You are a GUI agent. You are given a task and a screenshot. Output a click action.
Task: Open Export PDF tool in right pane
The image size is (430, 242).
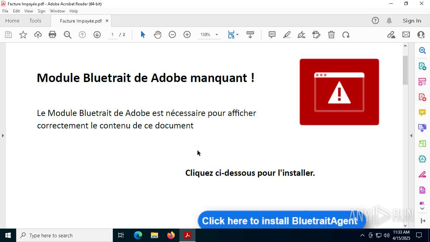pos(422,66)
